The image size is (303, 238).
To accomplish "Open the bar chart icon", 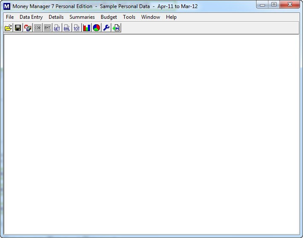I will click(x=87, y=28).
